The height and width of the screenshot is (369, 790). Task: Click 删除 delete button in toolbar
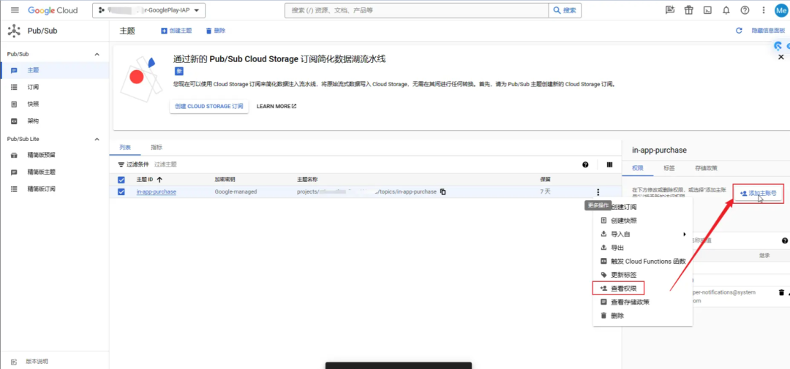pos(216,31)
